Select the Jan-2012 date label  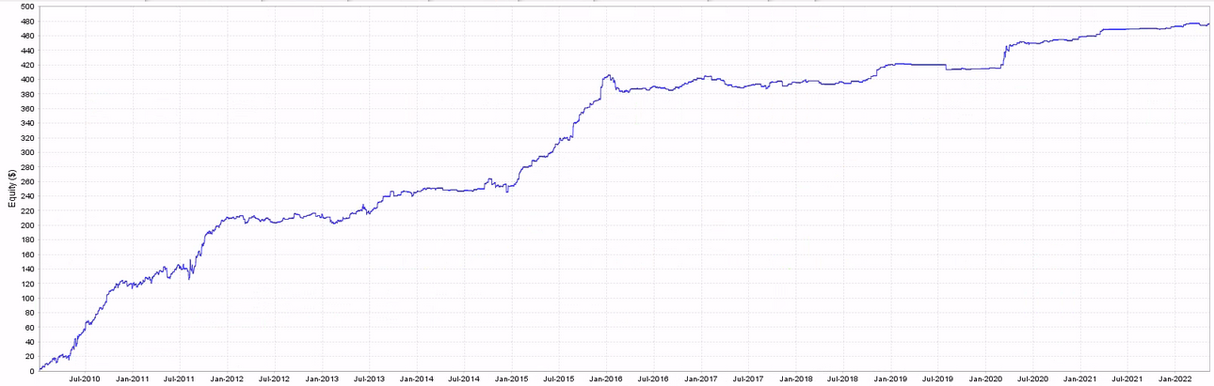[x=228, y=379]
